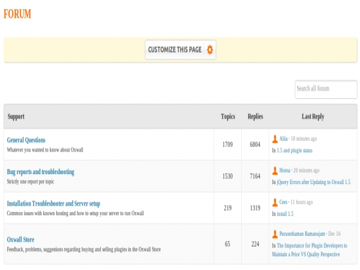
Task: Open Purusothaman Ramanujam's profile link
Action: point(302,234)
